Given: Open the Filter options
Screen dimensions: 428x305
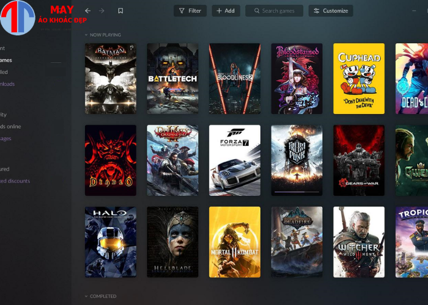Looking at the screenshot, I should pos(190,11).
